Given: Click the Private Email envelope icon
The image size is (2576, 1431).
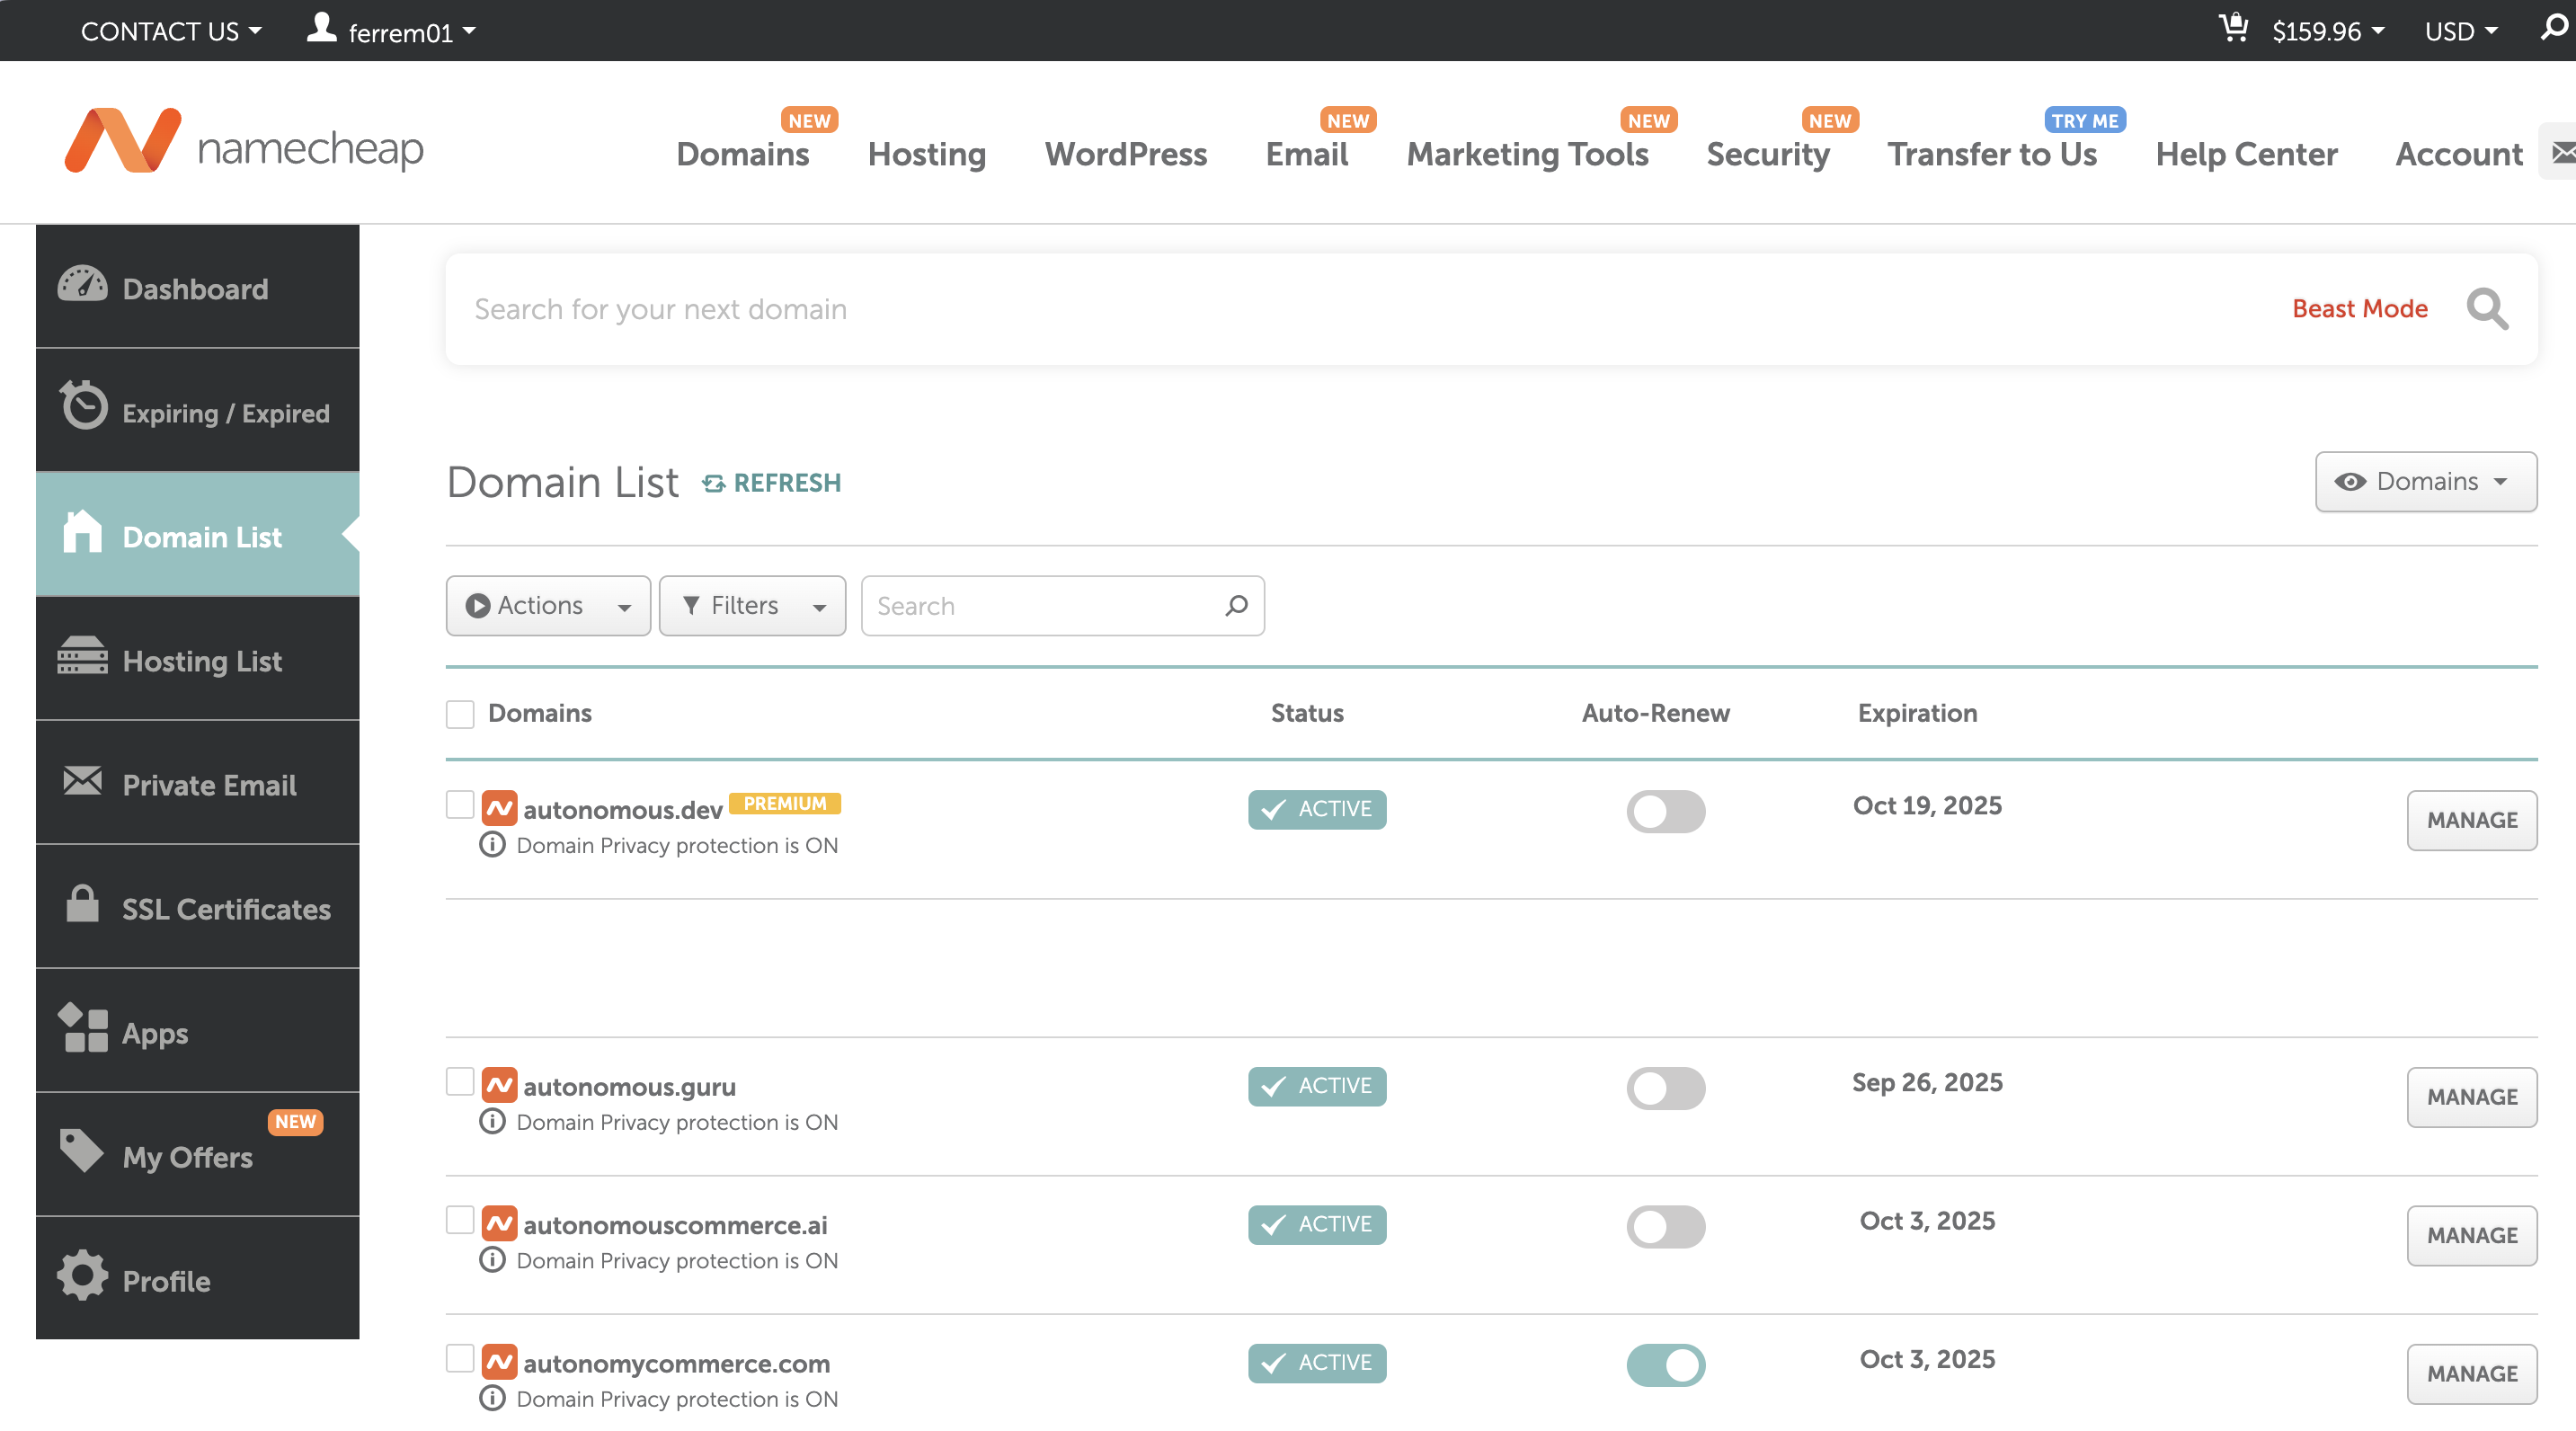Looking at the screenshot, I should click(x=84, y=781).
